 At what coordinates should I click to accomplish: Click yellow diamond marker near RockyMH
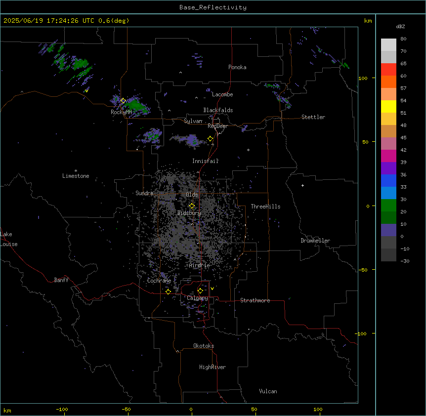point(123,101)
